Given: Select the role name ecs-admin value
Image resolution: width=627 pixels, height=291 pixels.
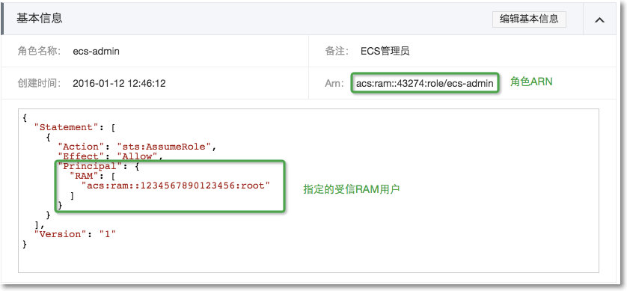Looking at the screenshot, I should pyautogui.click(x=96, y=52).
